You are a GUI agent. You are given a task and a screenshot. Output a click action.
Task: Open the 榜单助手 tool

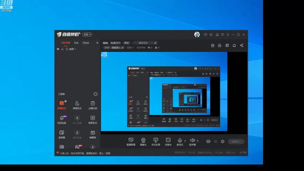(93, 120)
